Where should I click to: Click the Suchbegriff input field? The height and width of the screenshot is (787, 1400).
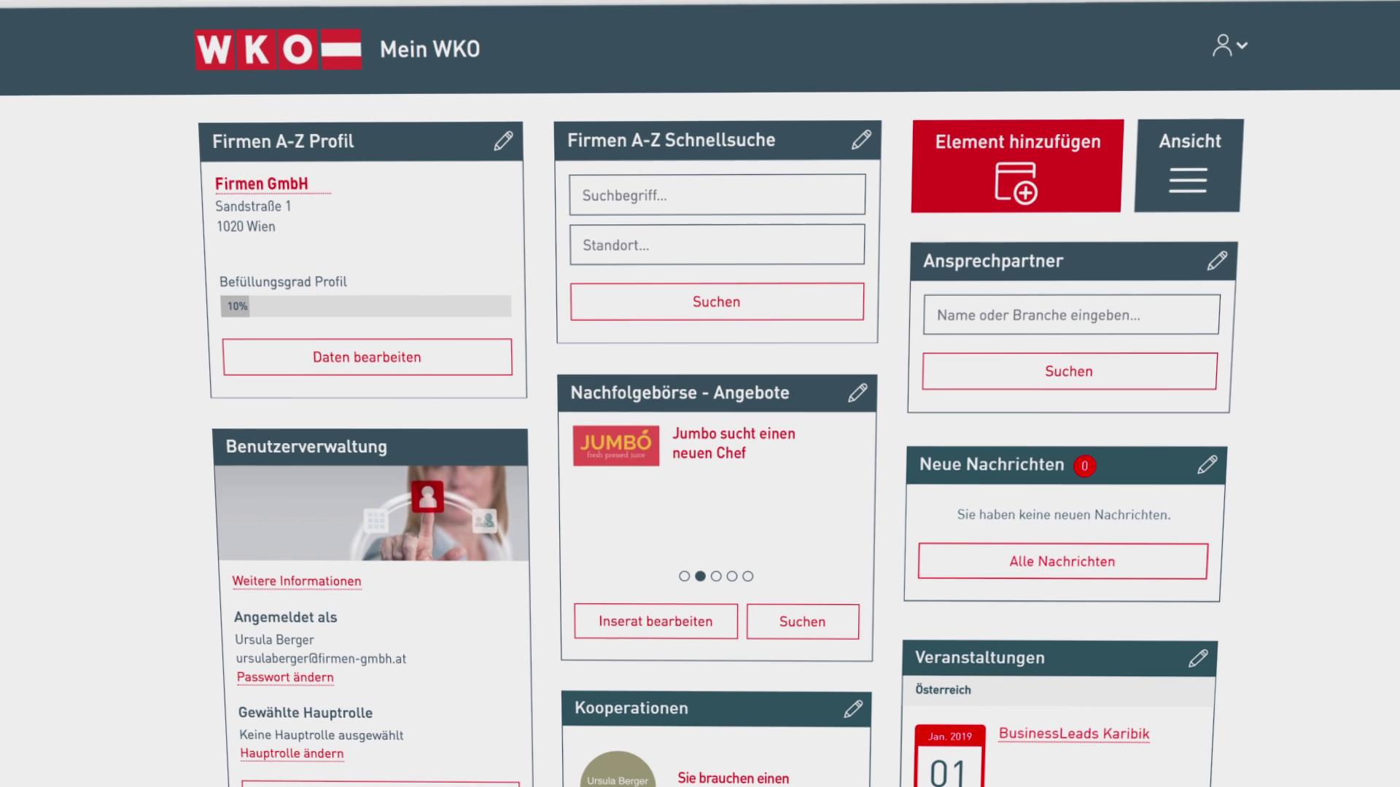point(717,195)
